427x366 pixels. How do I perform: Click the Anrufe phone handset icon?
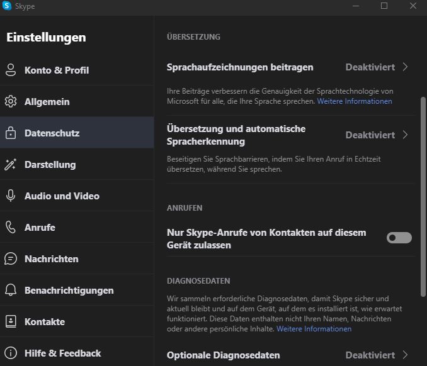pyautogui.click(x=11, y=227)
